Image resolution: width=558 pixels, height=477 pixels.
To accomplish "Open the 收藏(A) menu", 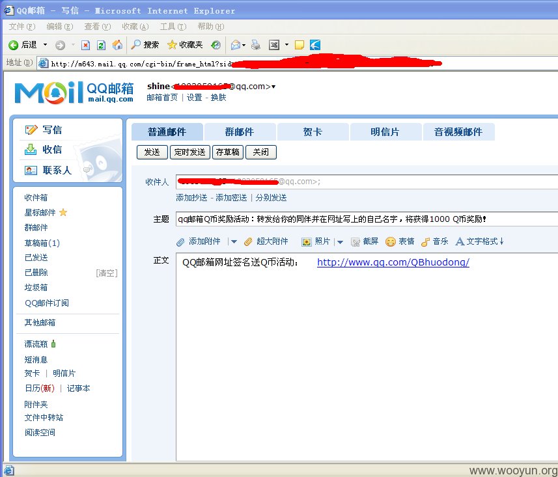I will coord(135,27).
